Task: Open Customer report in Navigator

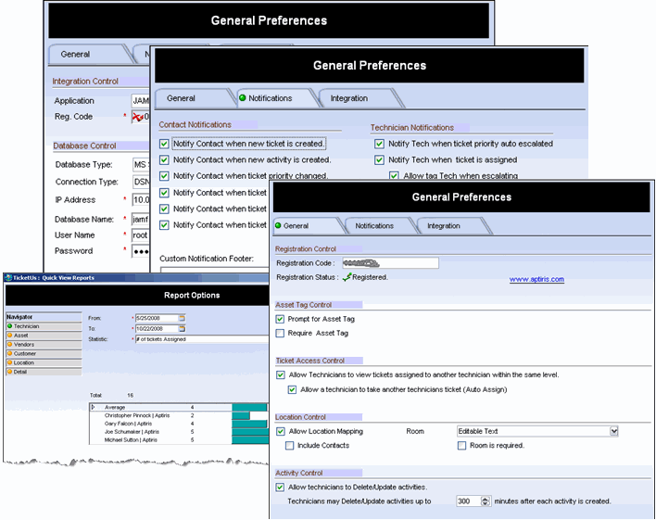Action: pos(26,353)
